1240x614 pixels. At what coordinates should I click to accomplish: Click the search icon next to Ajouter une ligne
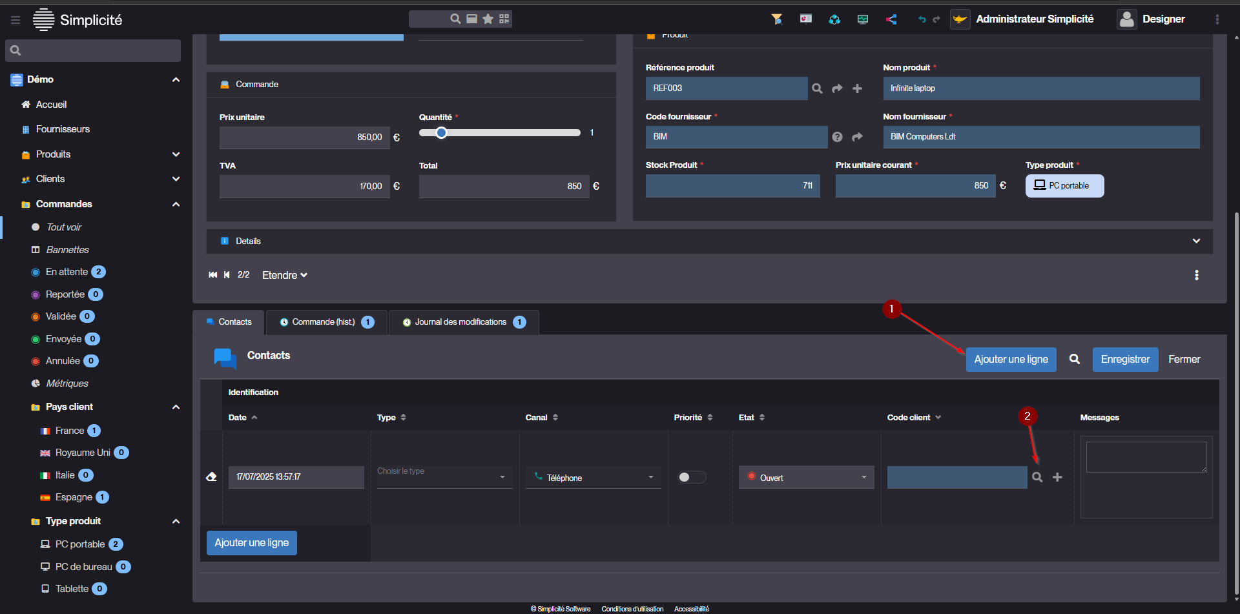(x=1074, y=360)
